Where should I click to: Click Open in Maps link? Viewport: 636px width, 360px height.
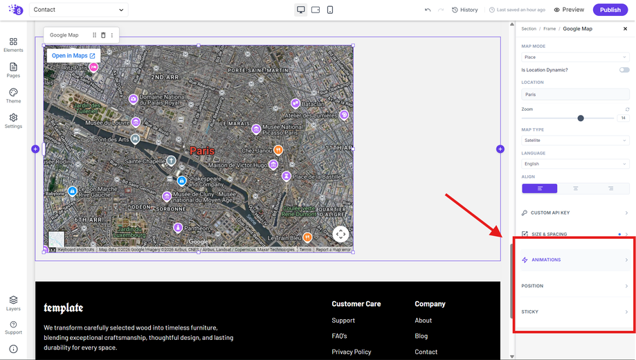click(x=73, y=55)
